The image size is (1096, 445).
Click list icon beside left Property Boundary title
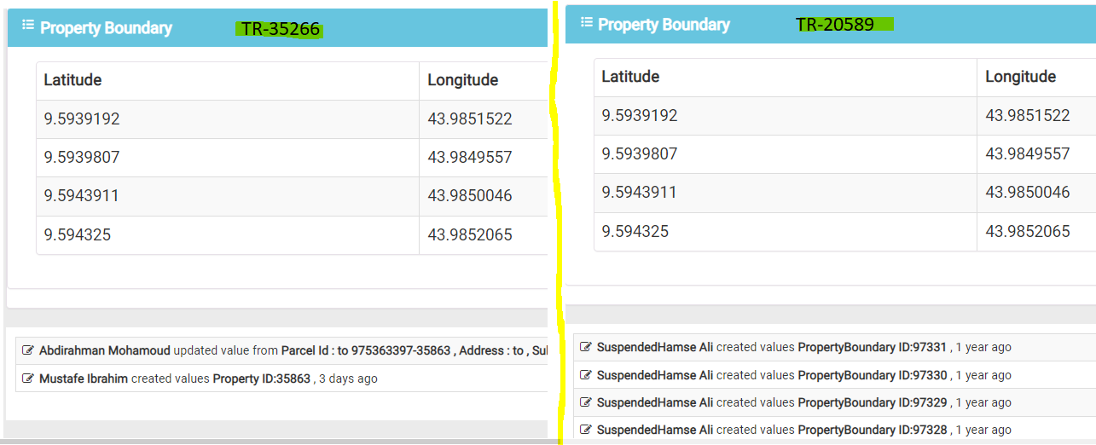tap(27, 26)
